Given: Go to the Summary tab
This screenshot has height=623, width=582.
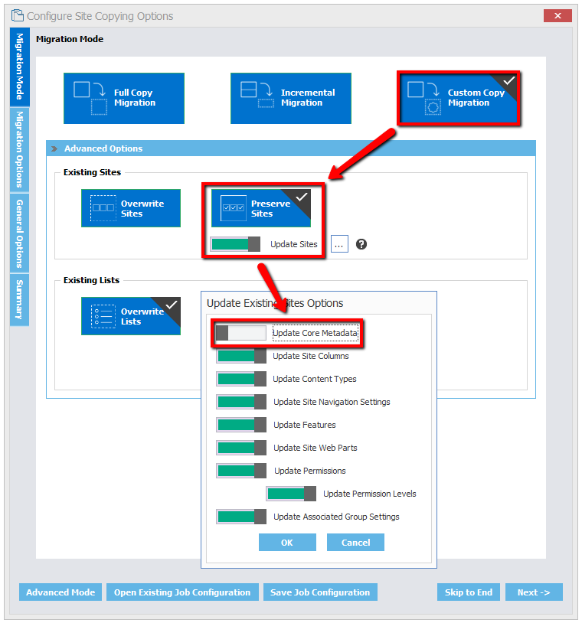Looking at the screenshot, I should pos(20,299).
